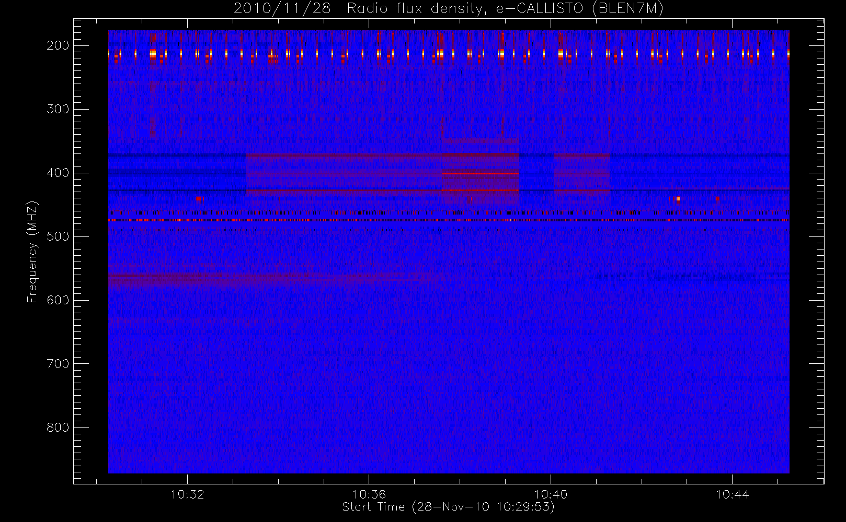Image resolution: width=846 pixels, height=522 pixels.
Task: Click the 10:44 time tick label
Action: click(x=732, y=494)
